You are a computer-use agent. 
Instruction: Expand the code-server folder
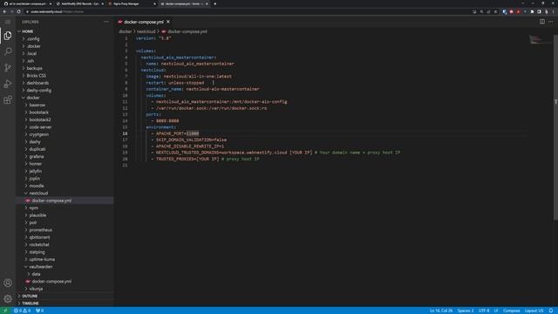65,127
